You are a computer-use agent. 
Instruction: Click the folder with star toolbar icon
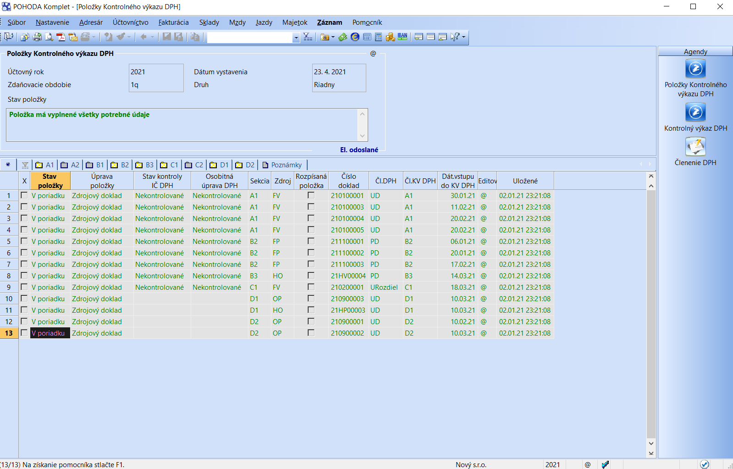pos(325,37)
